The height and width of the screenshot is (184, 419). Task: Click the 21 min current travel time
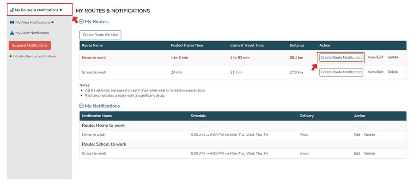[x=236, y=72]
